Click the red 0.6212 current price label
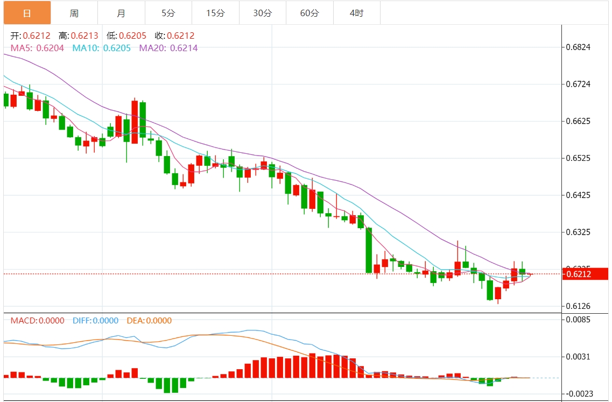The width and height of the screenshot is (612, 402). click(x=585, y=274)
